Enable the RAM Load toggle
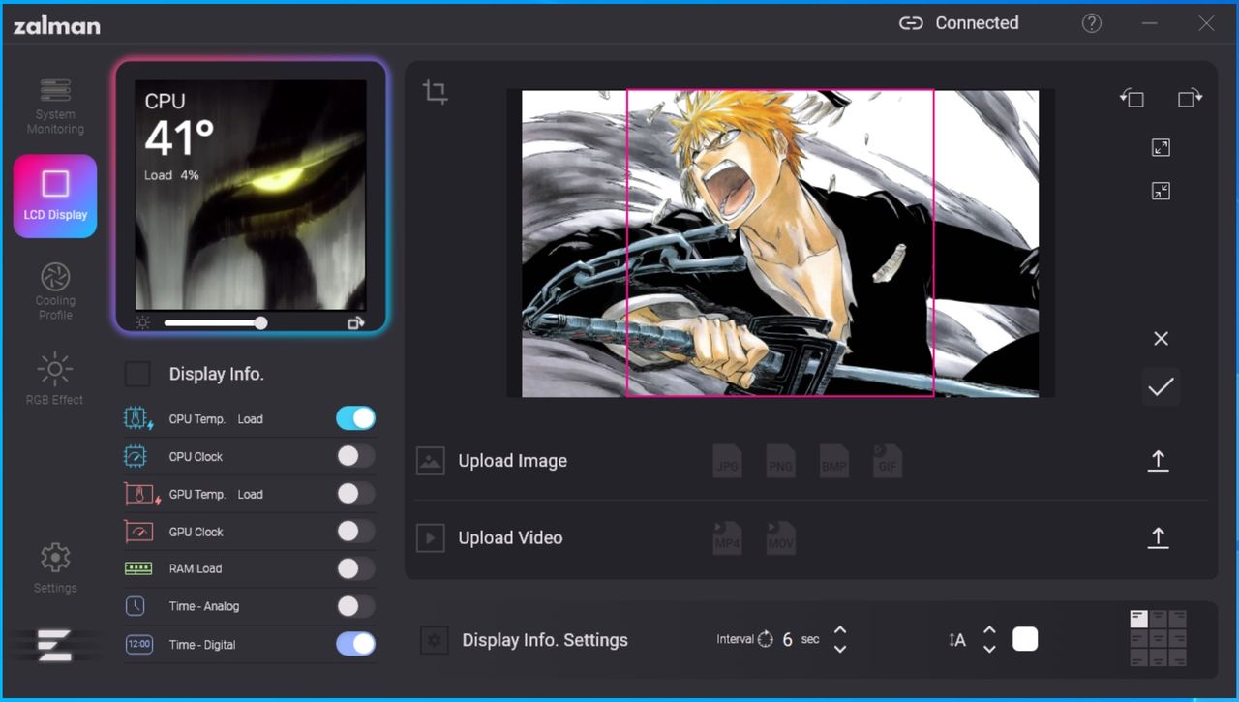The image size is (1239, 702). [x=355, y=568]
